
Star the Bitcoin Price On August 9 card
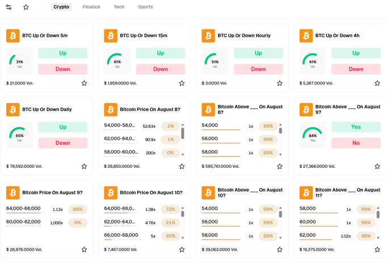point(84,250)
